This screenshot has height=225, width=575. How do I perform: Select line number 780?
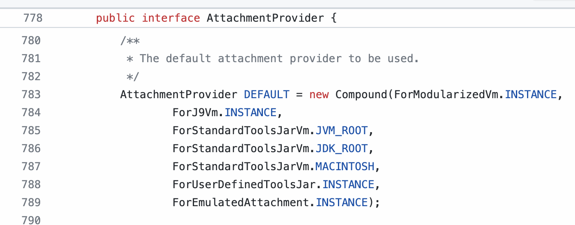point(31,40)
